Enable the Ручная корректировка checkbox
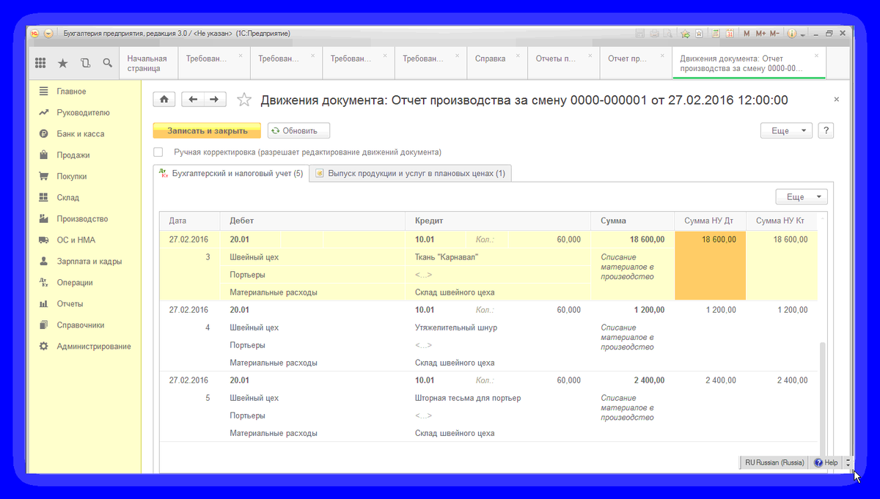This screenshot has height=499, width=880. pos(158,152)
